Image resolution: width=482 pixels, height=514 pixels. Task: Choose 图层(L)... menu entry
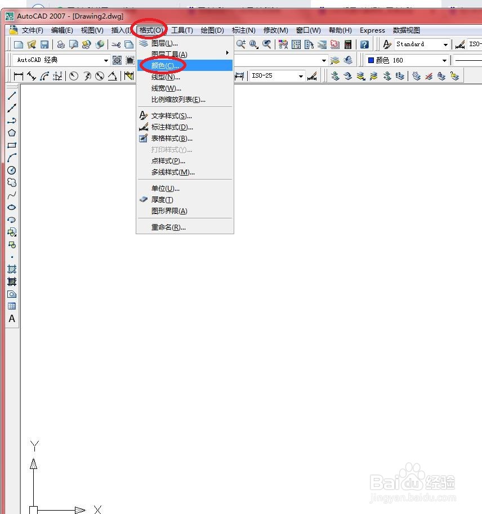point(185,43)
